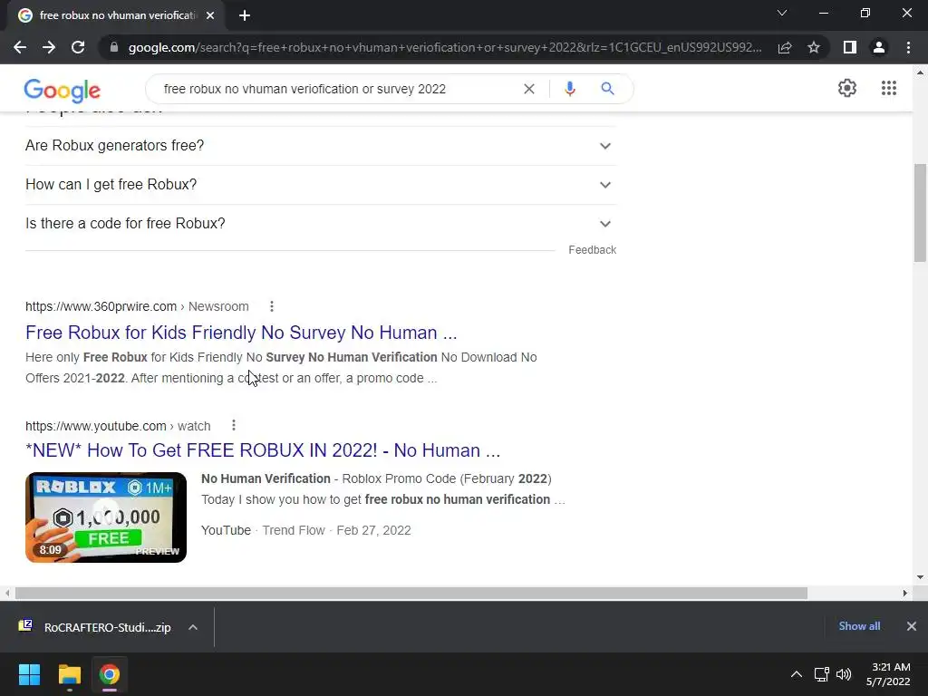This screenshot has height=696, width=928.
Task: Show all downloads
Action: pos(859,626)
